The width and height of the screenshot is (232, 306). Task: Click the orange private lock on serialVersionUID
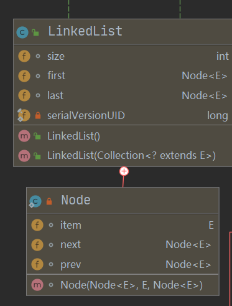38,115
